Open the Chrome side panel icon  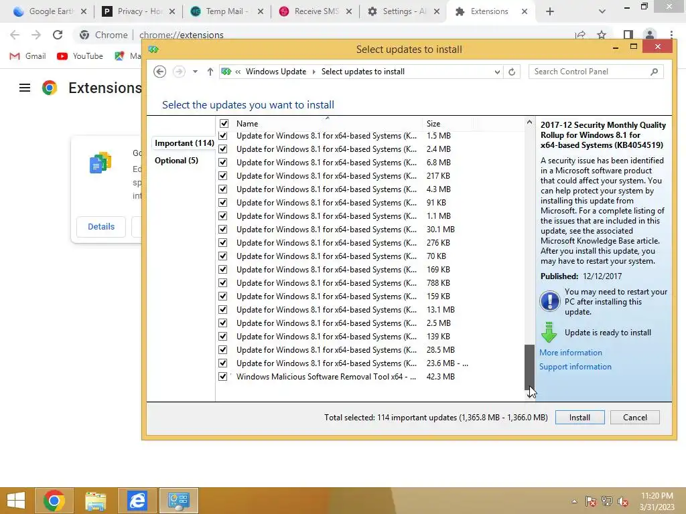coord(628,35)
